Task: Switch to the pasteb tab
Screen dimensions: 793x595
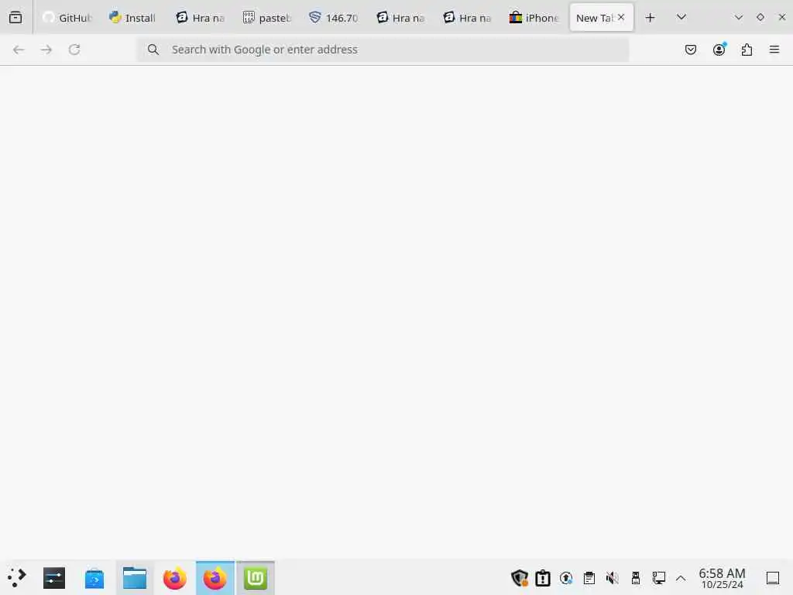Action: click(x=268, y=18)
